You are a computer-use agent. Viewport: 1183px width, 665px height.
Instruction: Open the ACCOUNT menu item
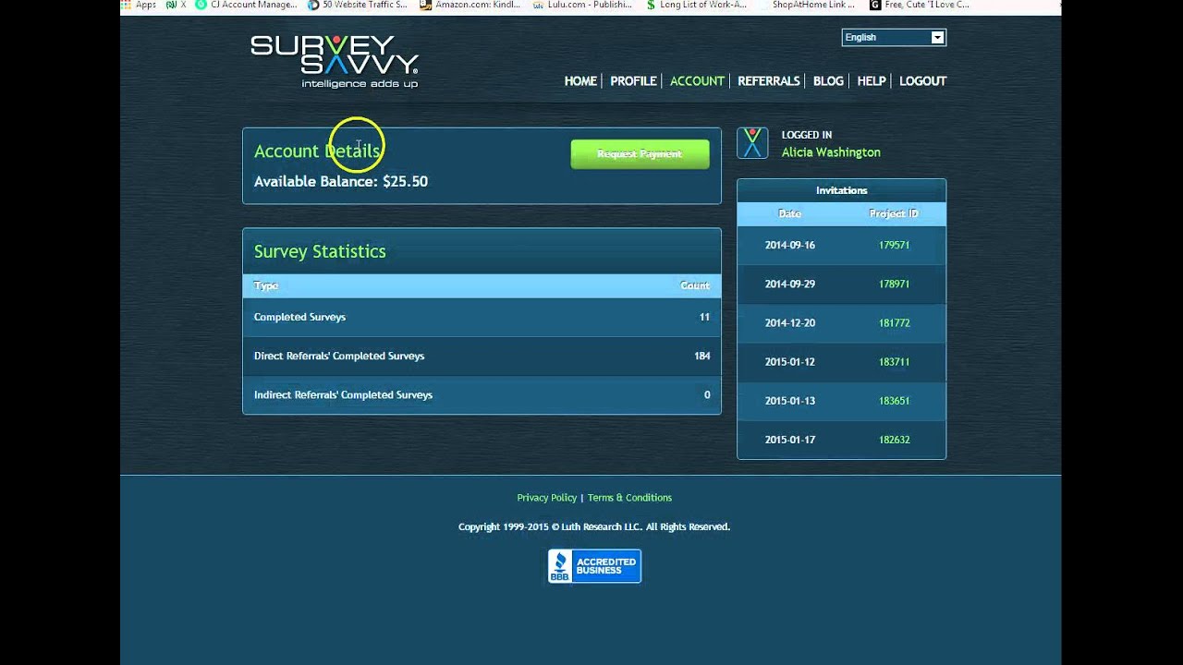697,81
